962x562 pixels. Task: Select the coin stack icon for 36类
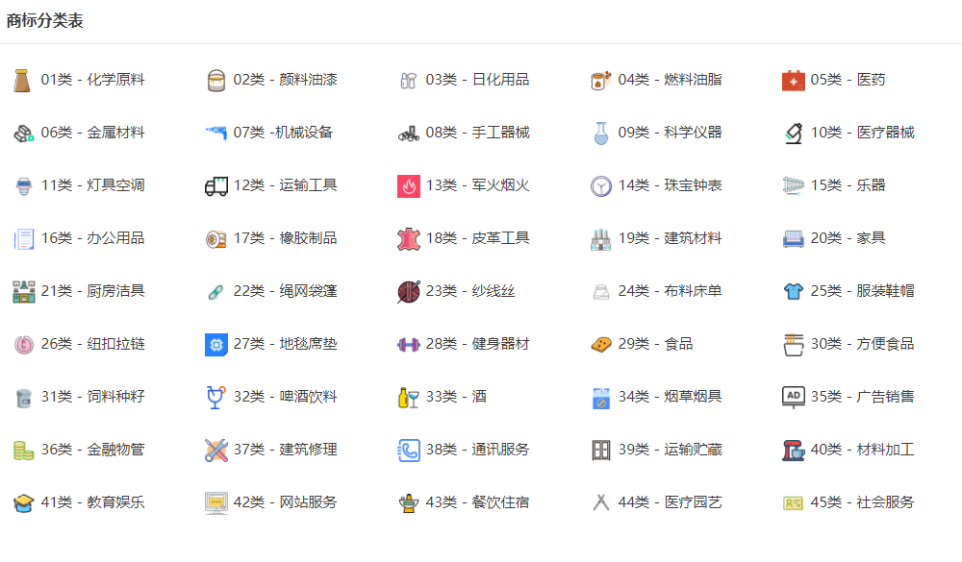pos(23,450)
